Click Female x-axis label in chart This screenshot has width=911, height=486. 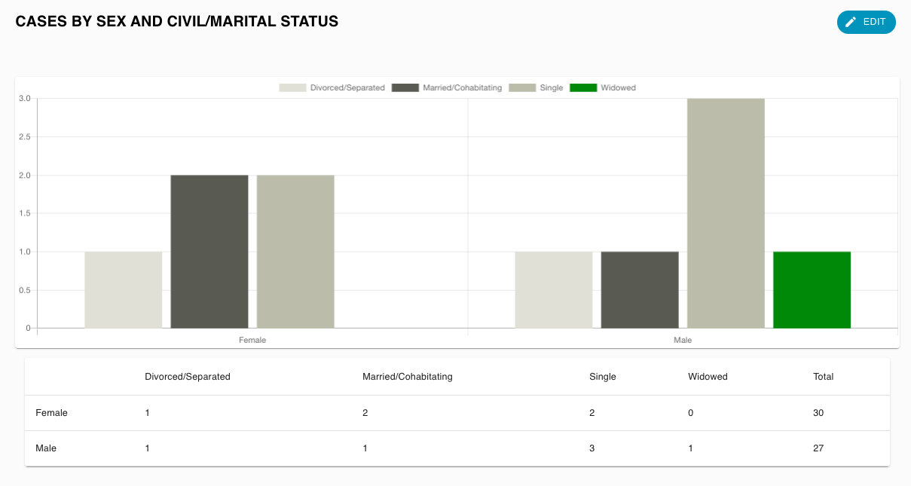[x=252, y=340]
